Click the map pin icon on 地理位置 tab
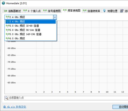The height and width of the screenshot is (111, 128). pyautogui.click(x=104, y=11)
